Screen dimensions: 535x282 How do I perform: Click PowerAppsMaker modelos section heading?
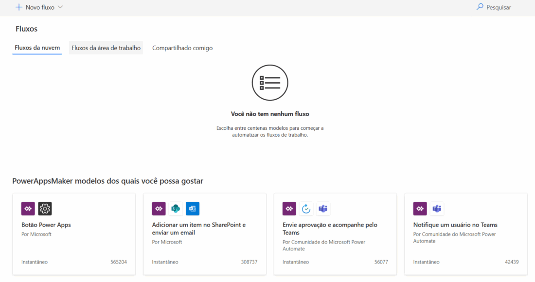coord(108,181)
